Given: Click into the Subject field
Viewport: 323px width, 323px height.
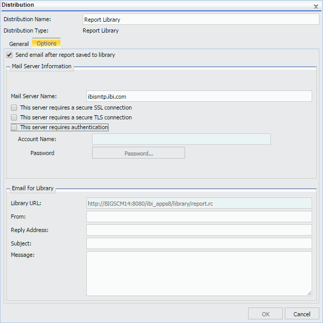Looking at the screenshot, I should (x=199, y=243).
